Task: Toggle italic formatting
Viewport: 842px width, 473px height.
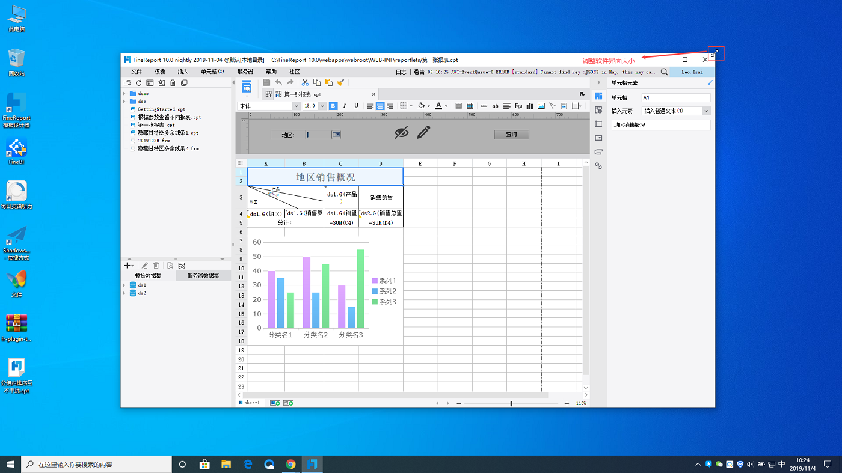Action: (x=345, y=106)
